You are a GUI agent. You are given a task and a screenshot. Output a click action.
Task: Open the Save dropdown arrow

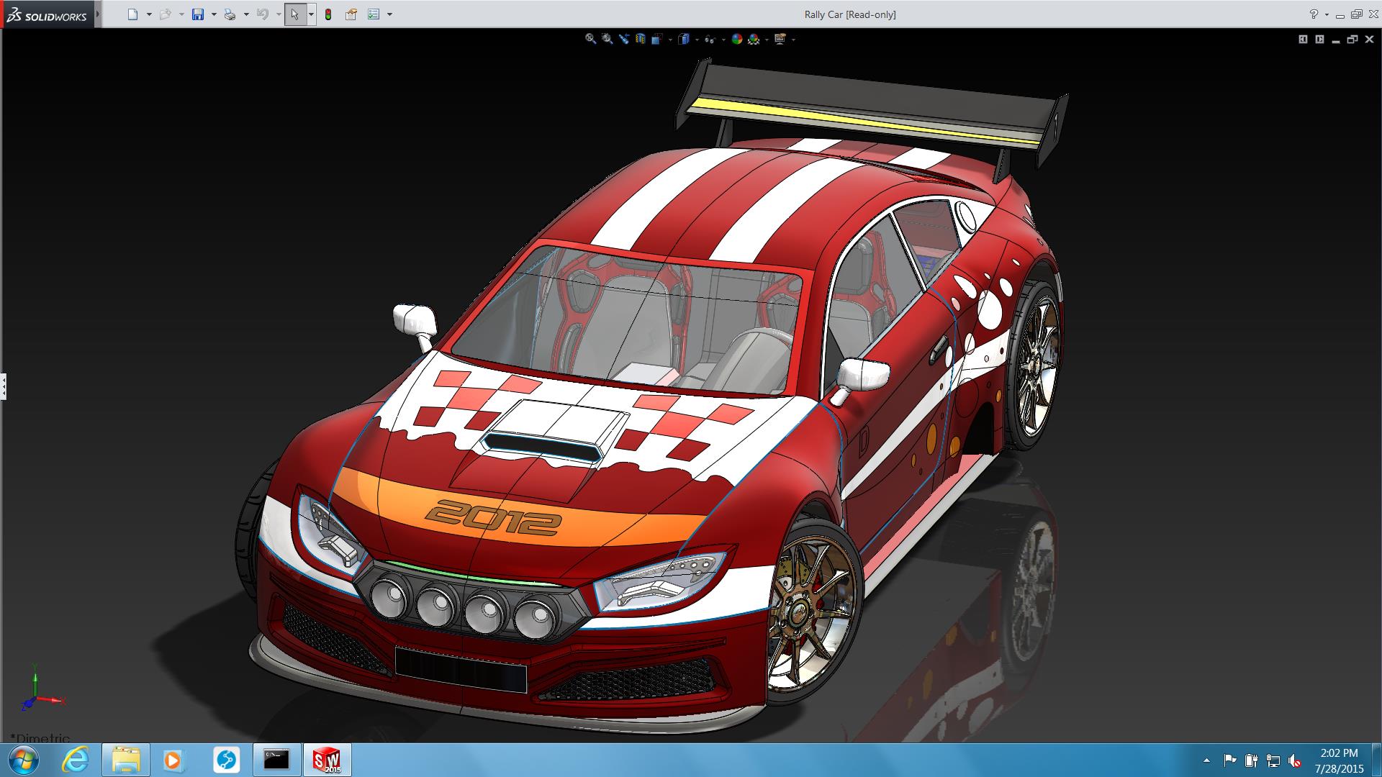pyautogui.click(x=214, y=14)
